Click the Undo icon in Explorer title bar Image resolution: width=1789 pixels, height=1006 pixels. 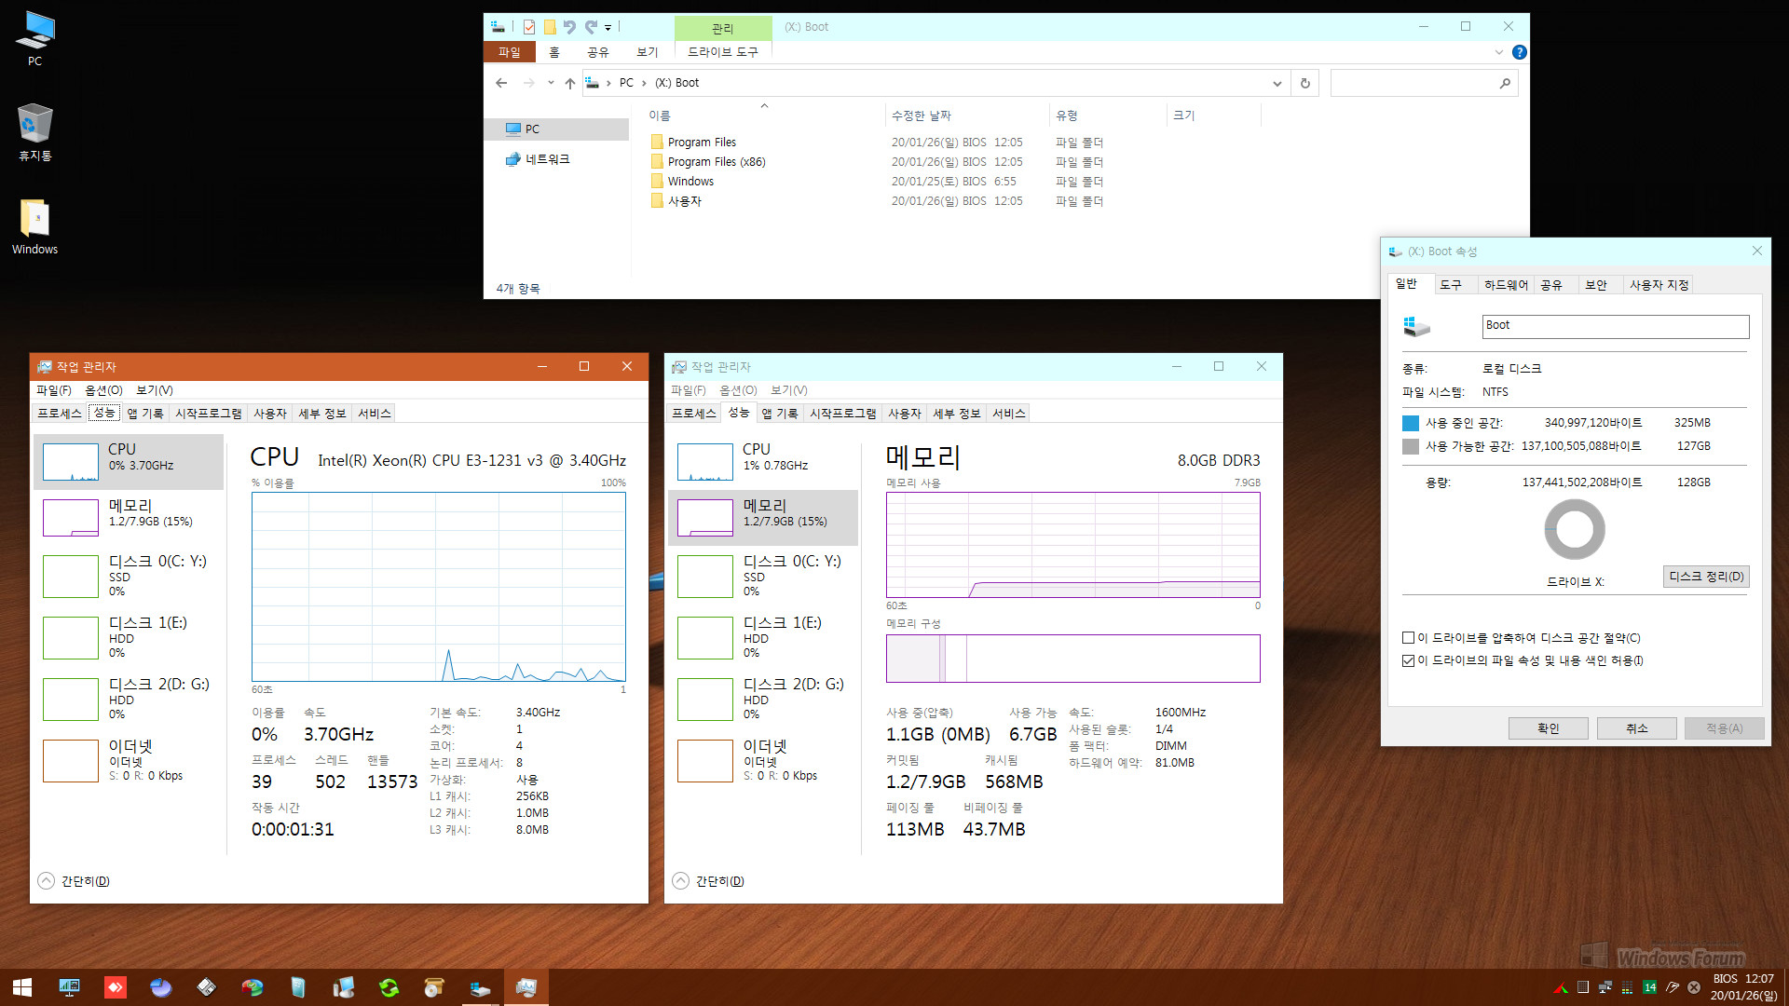(569, 27)
